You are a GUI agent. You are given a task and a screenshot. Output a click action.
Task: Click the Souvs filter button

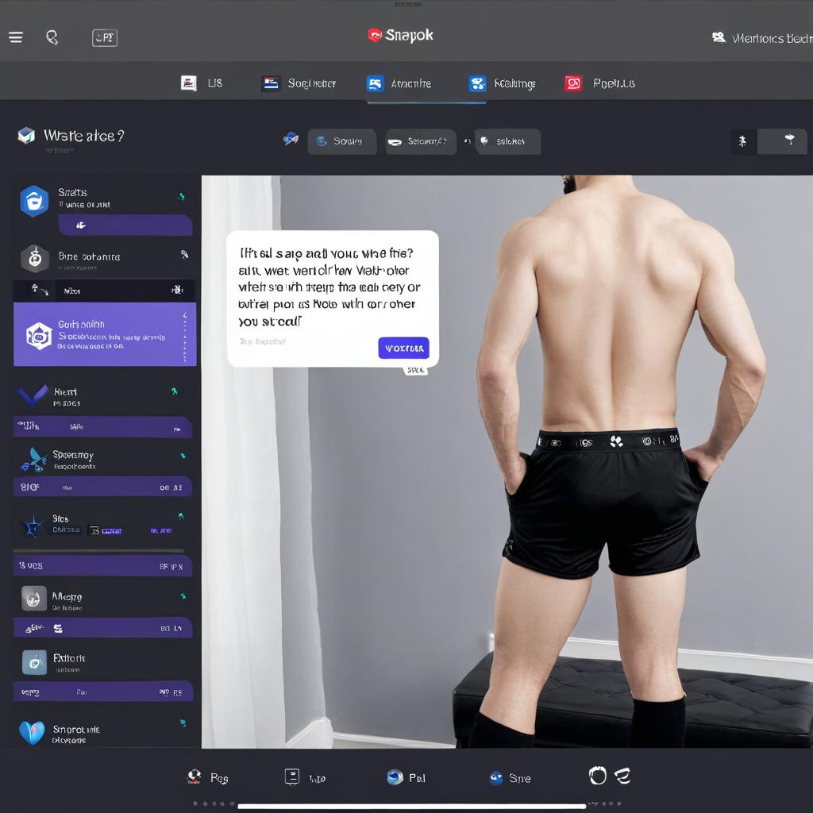[x=341, y=141]
